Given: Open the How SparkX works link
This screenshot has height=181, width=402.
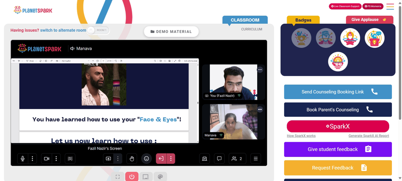Looking at the screenshot, I should (301, 136).
